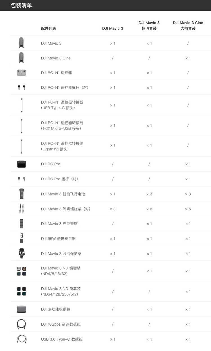Viewport: 211px width, 351px height.
Task: Click the ND4/8/16/32 filter set icon
Action: 21,271
